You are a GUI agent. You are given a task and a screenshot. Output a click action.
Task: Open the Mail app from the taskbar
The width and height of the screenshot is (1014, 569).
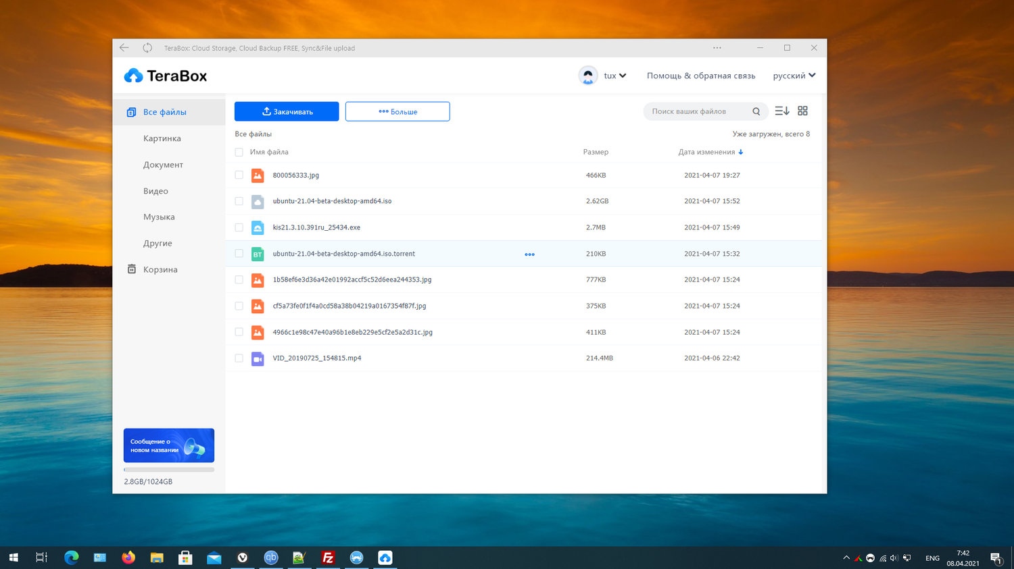(214, 558)
